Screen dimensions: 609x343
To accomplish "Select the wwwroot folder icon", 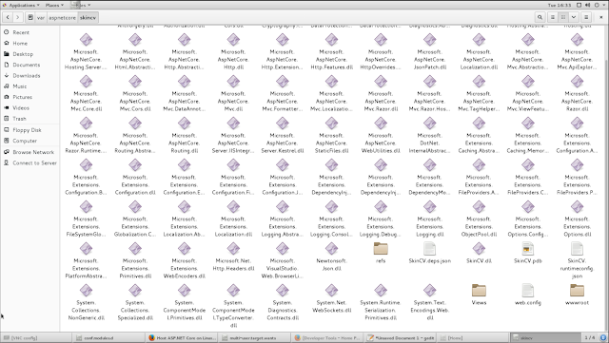I will [578, 290].
